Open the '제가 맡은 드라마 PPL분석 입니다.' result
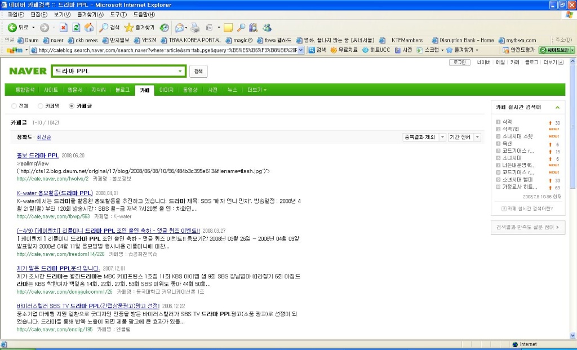577x350 pixels. (58, 268)
